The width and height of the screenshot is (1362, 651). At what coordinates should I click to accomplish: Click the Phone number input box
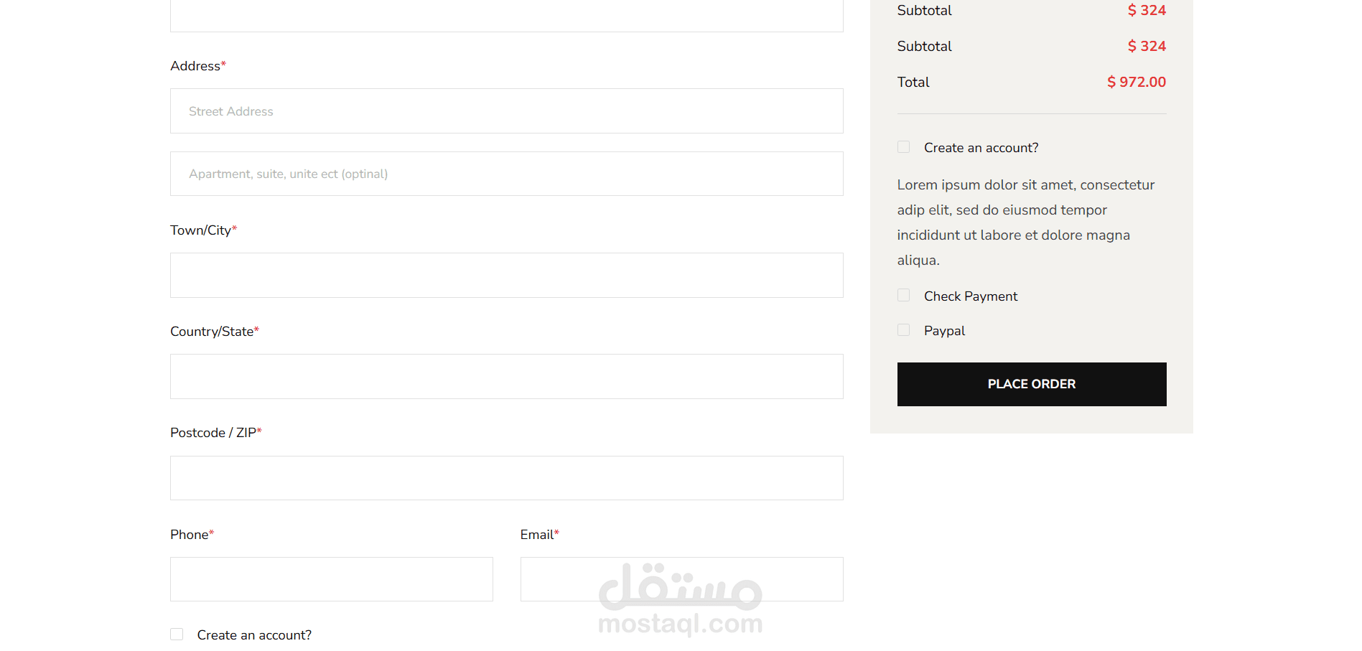pos(332,579)
